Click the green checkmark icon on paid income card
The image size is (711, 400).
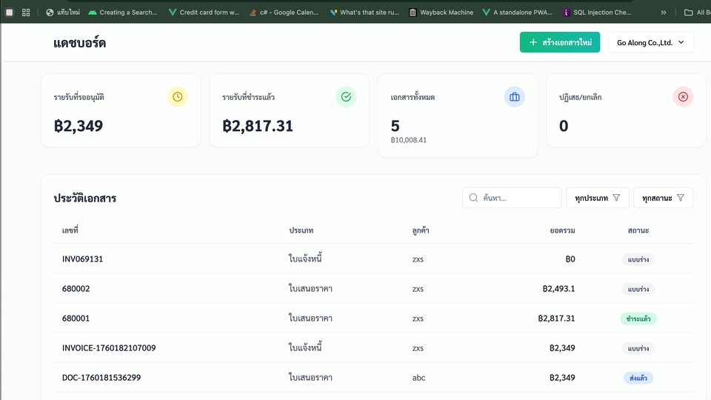(346, 97)
